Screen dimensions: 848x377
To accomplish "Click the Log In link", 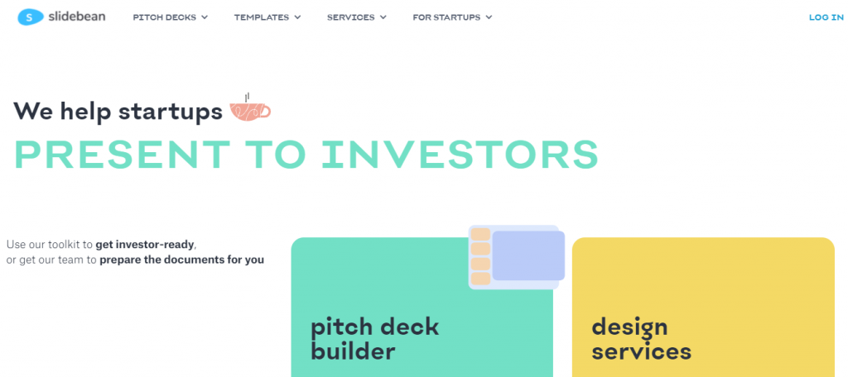I will [826, 17].
